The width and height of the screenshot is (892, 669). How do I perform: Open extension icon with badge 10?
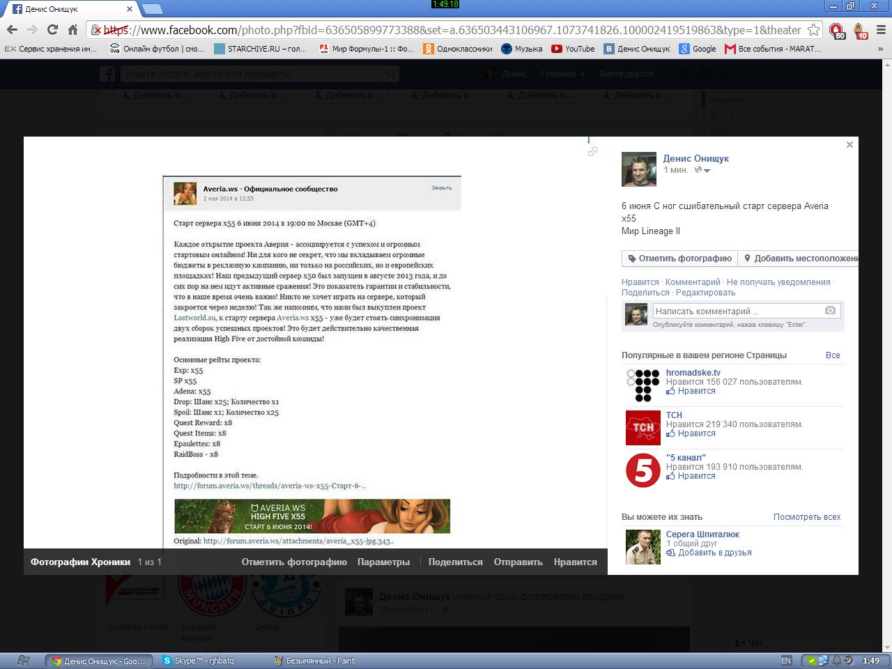(x=860, y=30)
